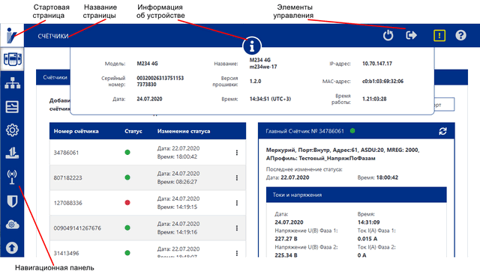Click the logout arrow icon
This screenshot has width=480, height=277.
point(411,35)
